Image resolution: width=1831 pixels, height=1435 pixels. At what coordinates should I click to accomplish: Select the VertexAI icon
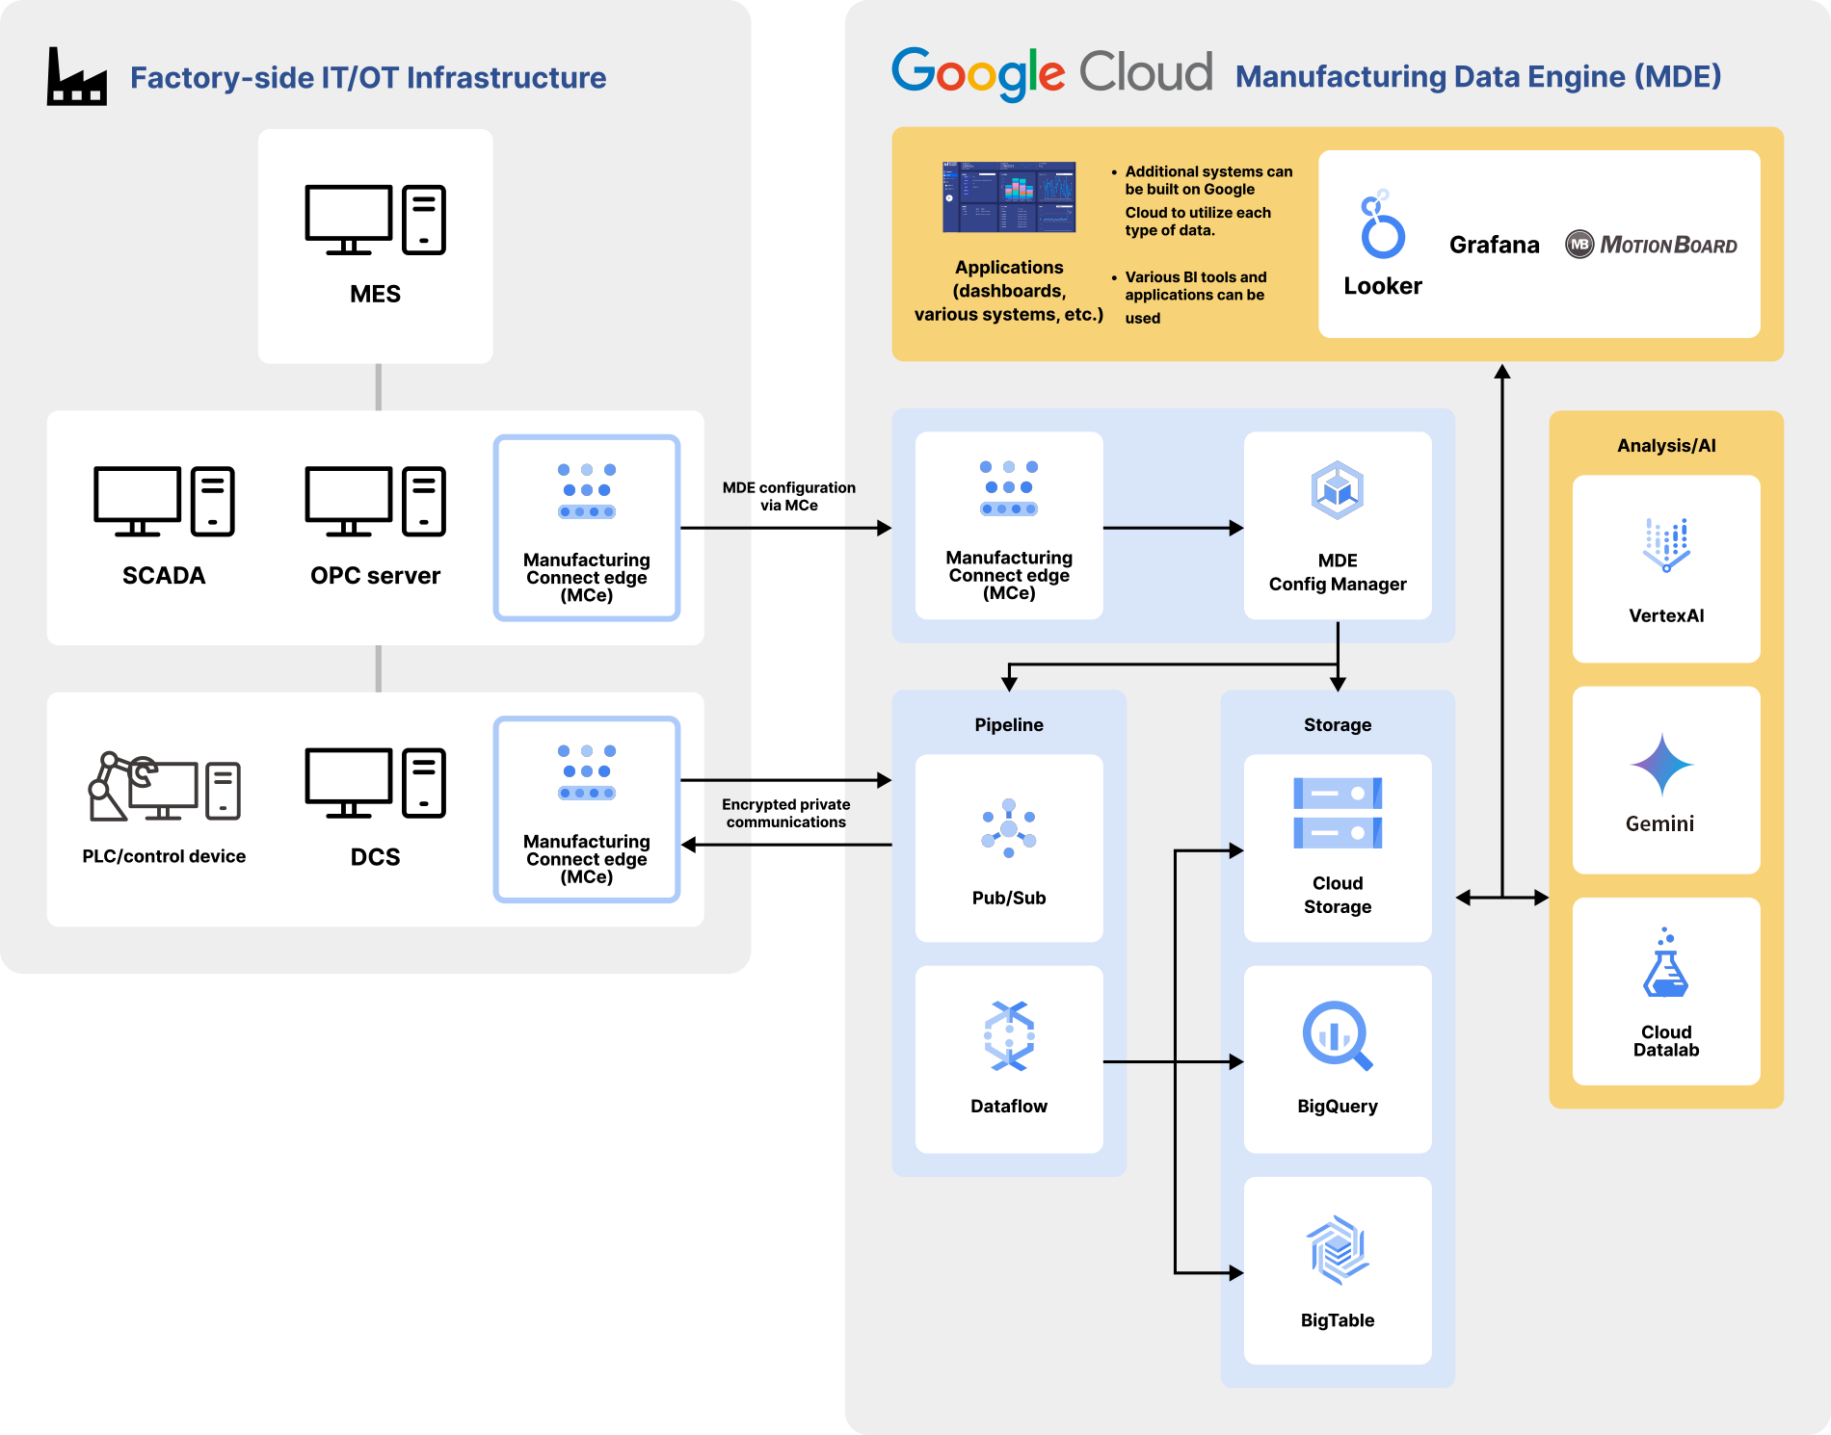1666,545
